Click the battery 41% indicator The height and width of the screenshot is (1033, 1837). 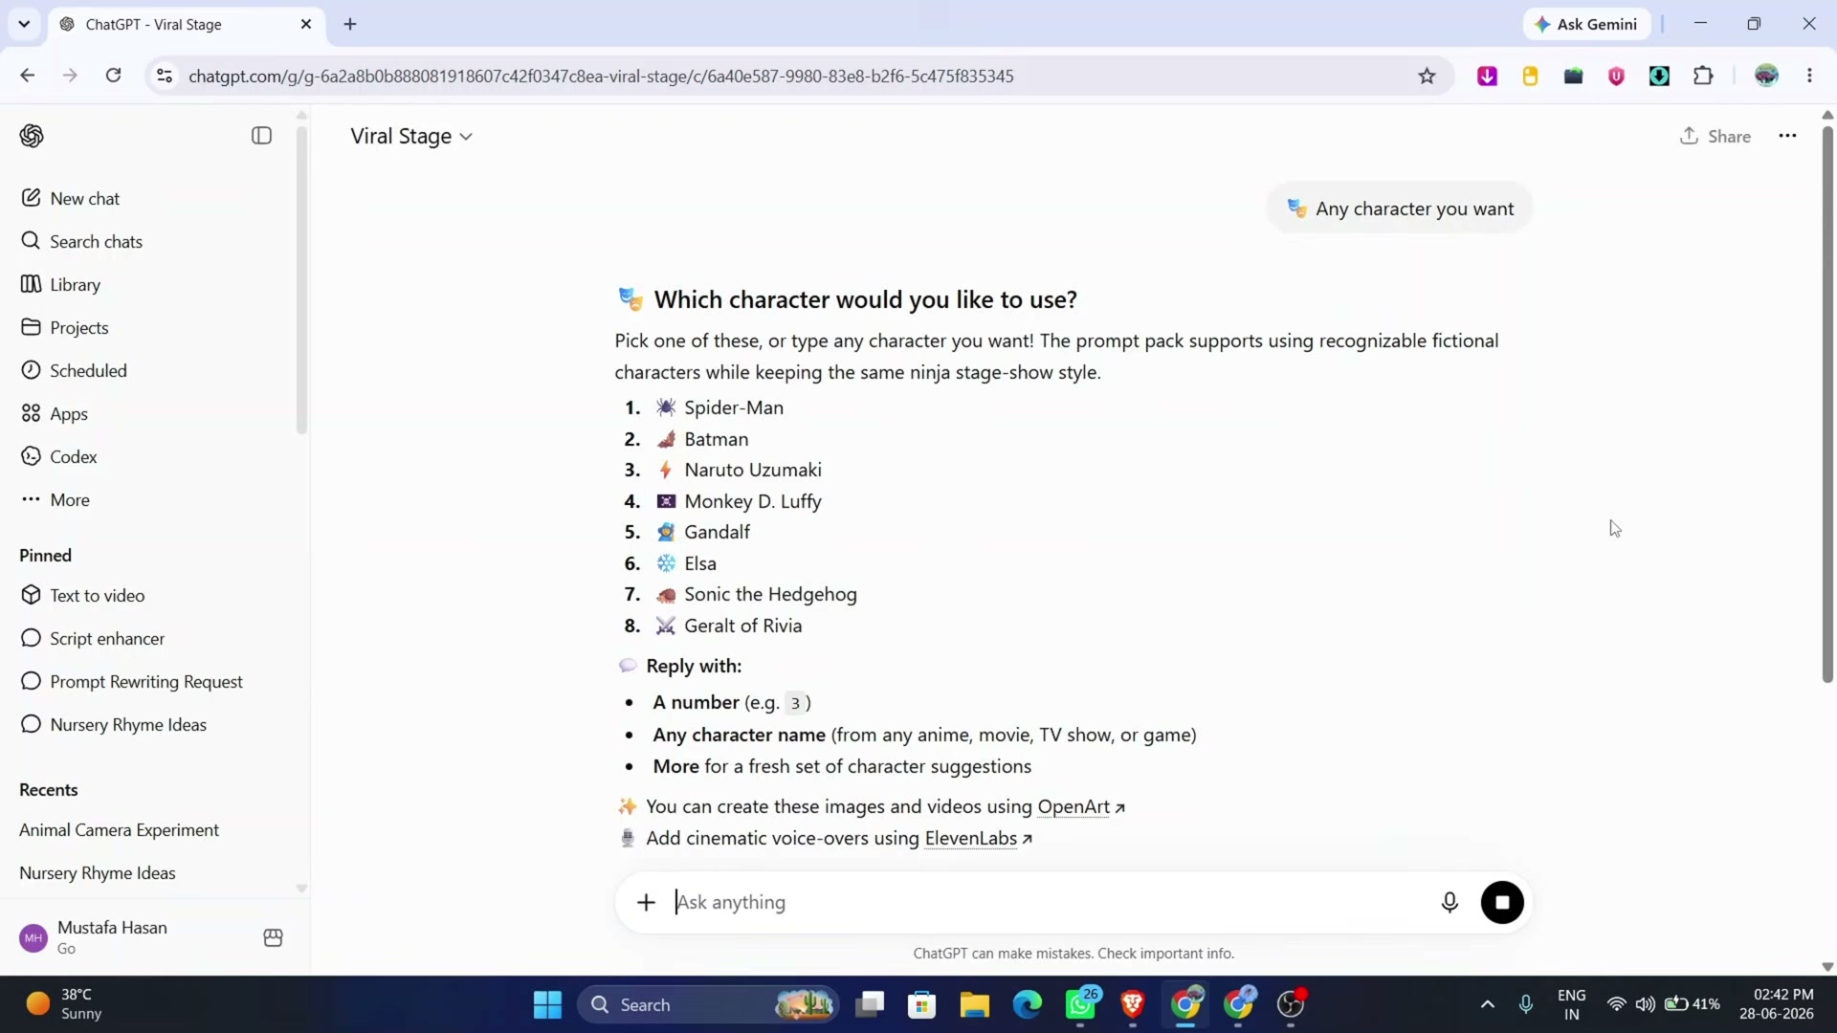[1693, 1004]
